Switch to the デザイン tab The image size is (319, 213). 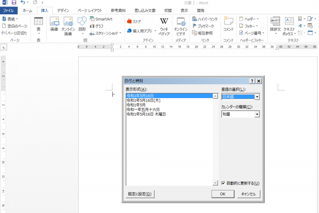63,10
